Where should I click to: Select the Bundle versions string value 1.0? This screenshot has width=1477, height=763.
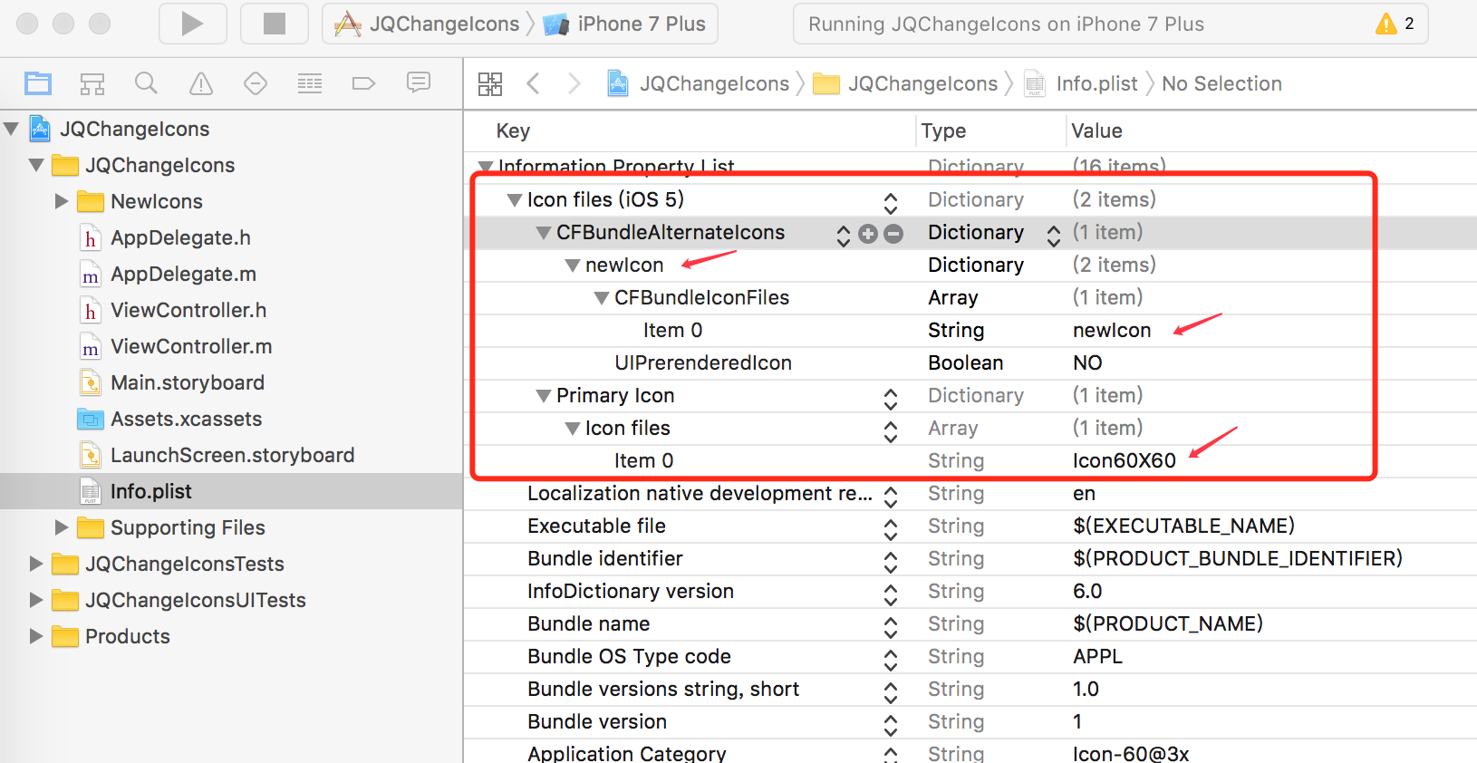1086,689
